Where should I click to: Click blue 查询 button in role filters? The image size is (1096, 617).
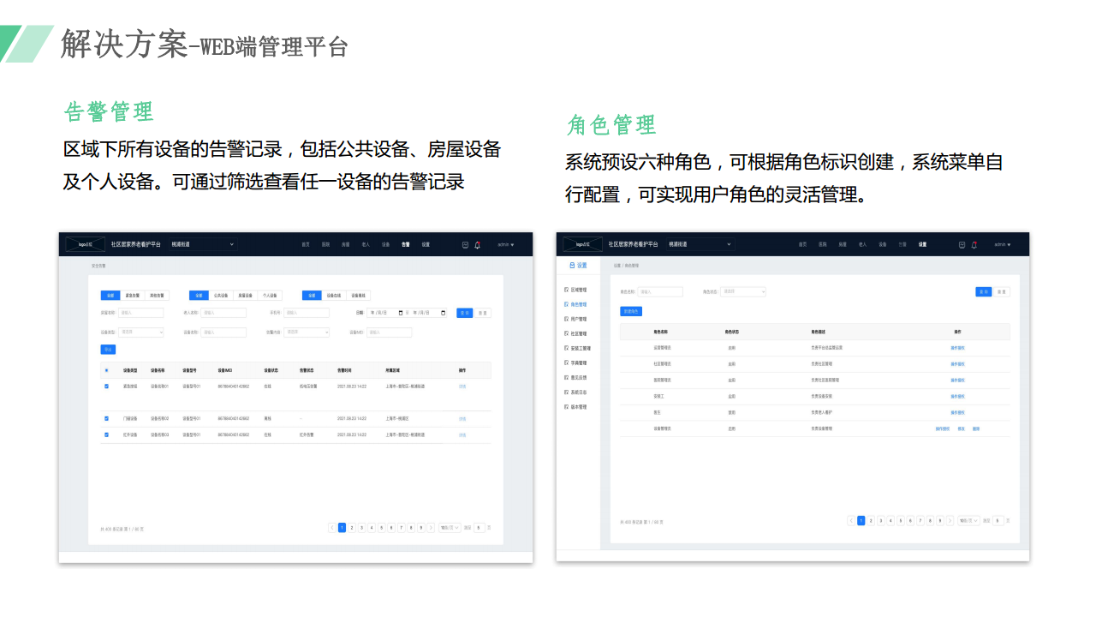[984, 291]
